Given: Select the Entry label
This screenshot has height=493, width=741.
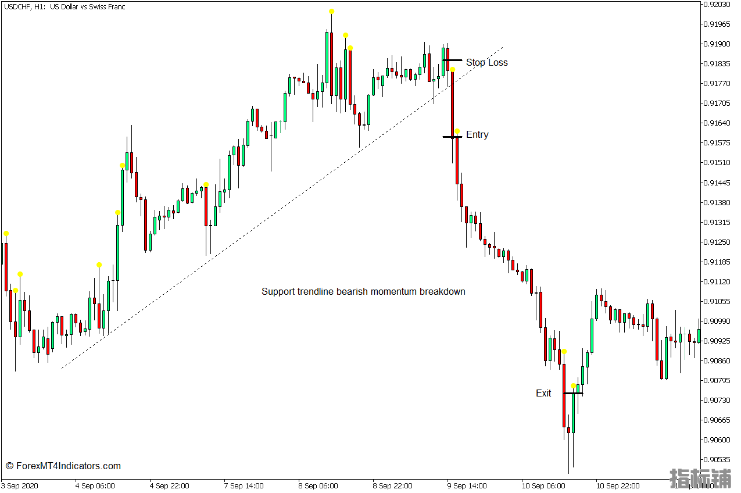Looking at the screenshot, I should point(477,134).
